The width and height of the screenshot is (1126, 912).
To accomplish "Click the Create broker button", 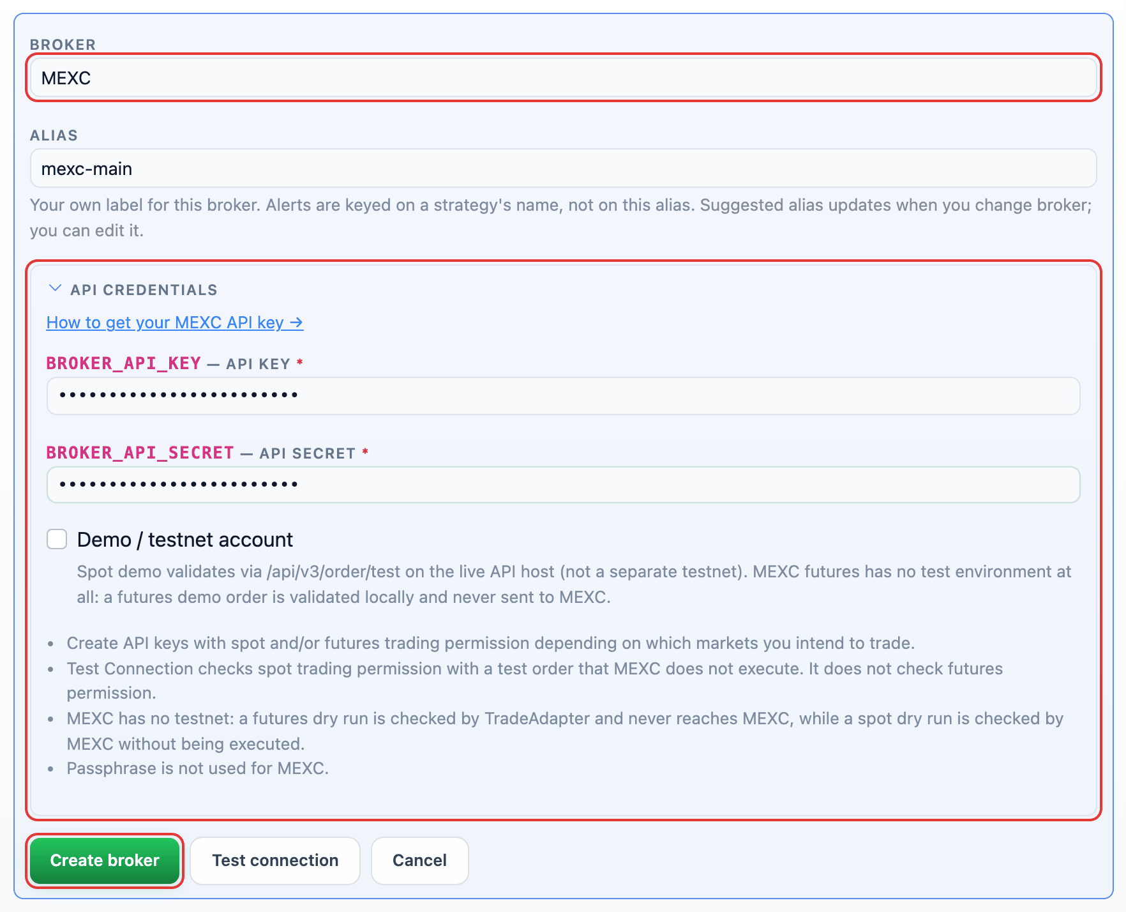I will tap(105, 860).
